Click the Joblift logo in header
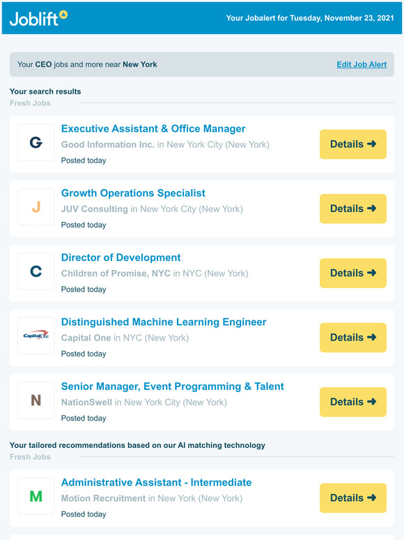 tap(38, 18)
